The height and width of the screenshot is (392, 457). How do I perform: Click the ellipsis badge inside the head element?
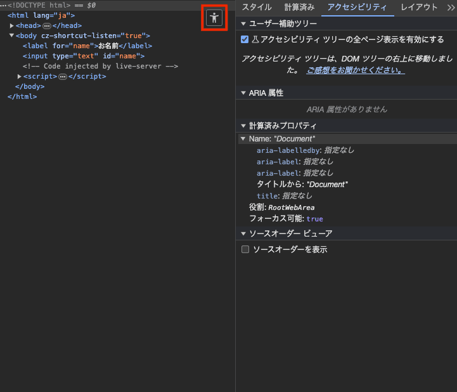46,26
